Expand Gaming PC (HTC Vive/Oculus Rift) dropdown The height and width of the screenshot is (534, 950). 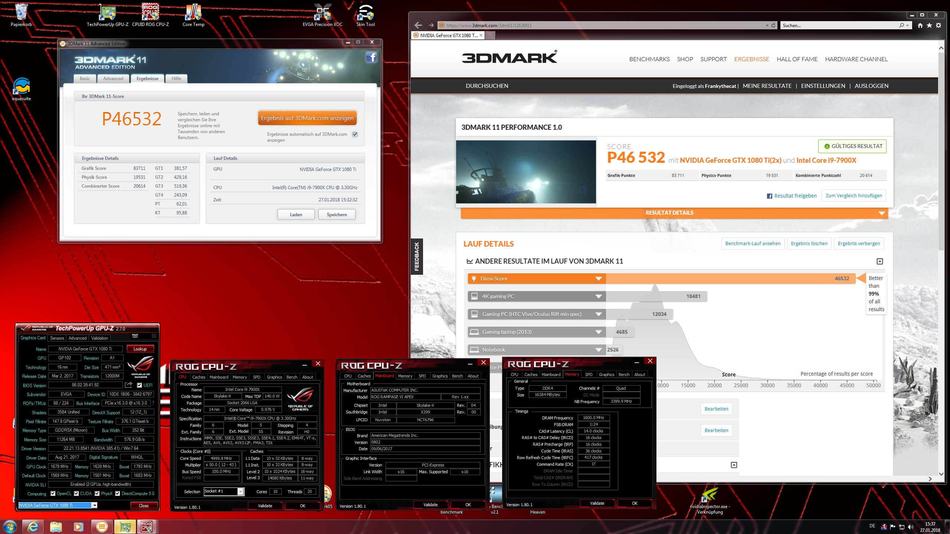[x=598, y=314]
